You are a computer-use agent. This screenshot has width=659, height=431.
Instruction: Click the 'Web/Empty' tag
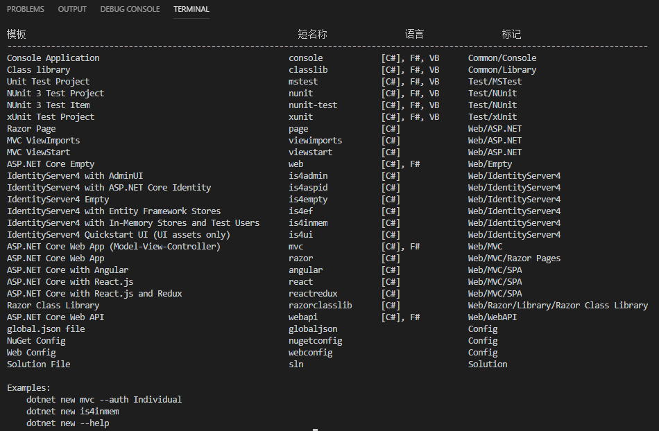coord(490,164)
